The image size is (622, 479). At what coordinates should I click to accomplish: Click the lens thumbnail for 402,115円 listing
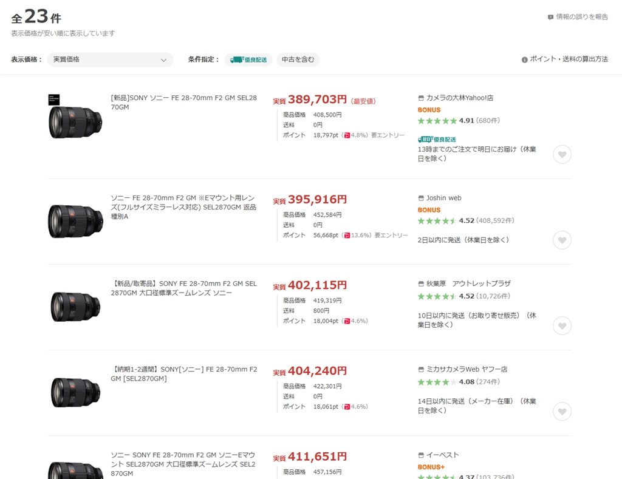[75, 307]
